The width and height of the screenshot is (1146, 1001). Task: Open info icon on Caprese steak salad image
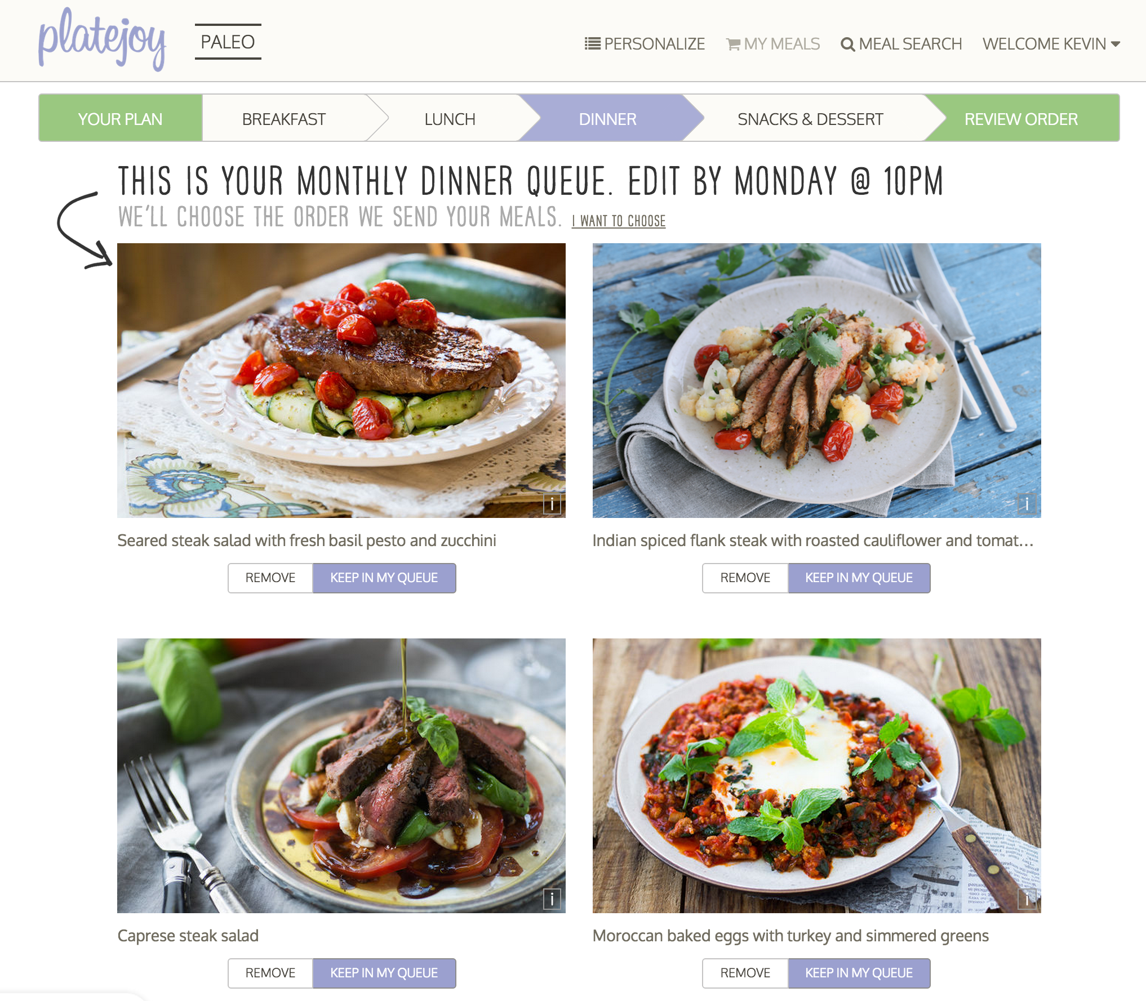(x=552, y=899)
